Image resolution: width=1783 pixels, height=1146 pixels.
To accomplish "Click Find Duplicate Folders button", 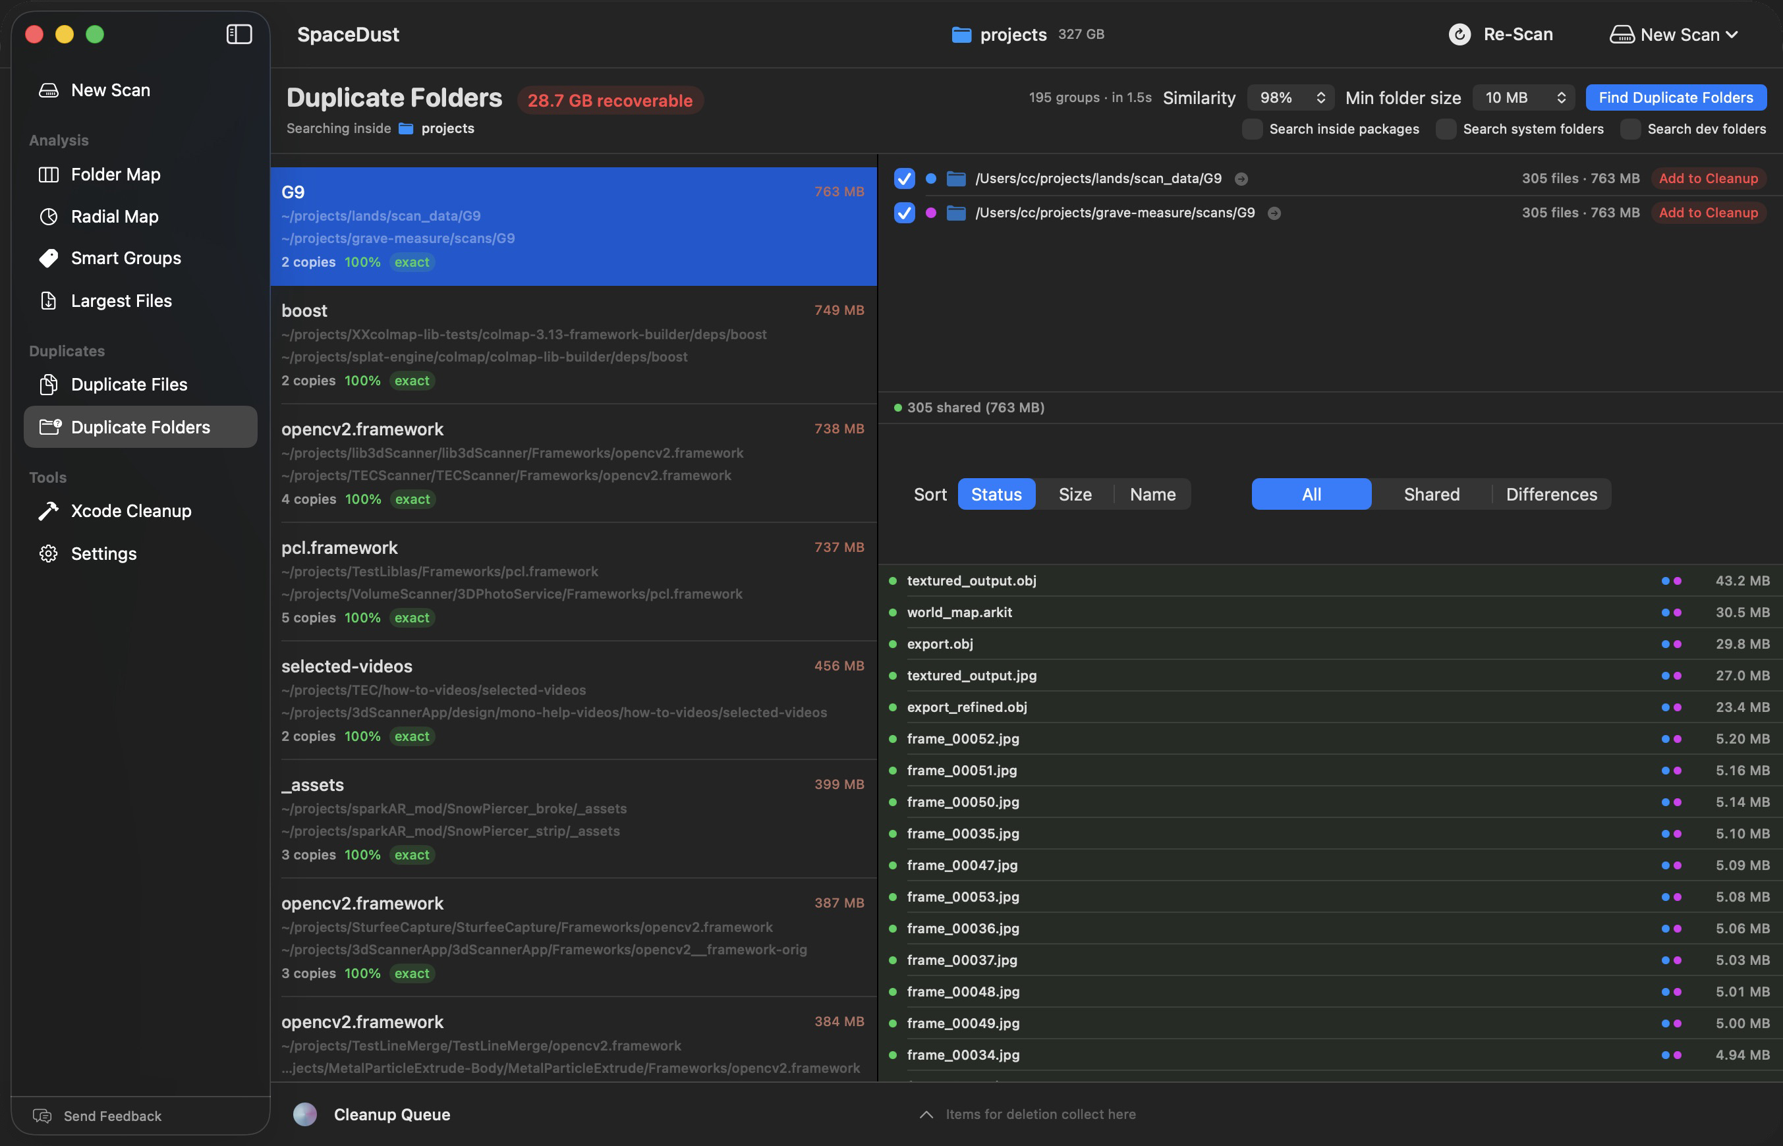I will pyautogui.click(x=1676, y=97).
